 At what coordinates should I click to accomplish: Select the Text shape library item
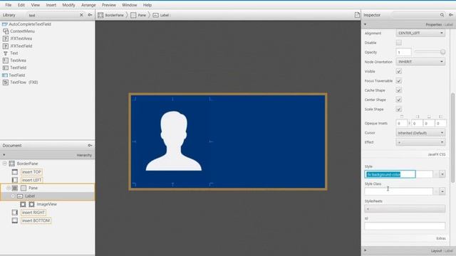[14, 53]
